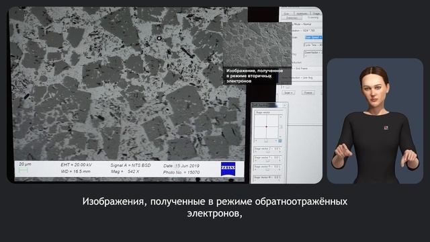Select the Scanning tab
The image size is (430, 242).
coord(312,17)
